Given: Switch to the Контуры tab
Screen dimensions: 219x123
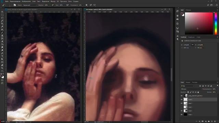Looking at the screenshot, I should tap(195, 82).
